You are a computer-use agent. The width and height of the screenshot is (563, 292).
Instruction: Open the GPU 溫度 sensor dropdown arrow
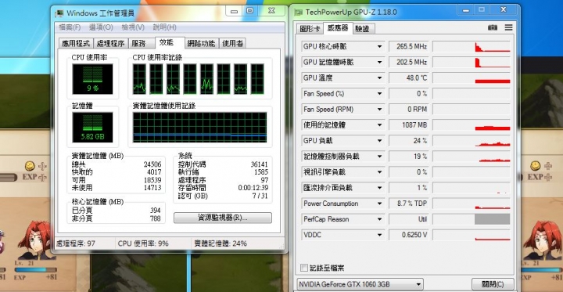pyautogui.click(x=379, y=78)
